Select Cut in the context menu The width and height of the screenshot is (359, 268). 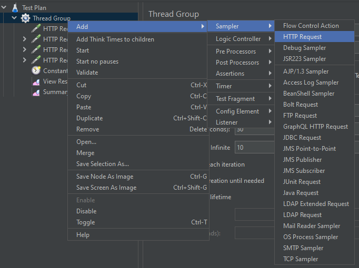coord(138,85)
